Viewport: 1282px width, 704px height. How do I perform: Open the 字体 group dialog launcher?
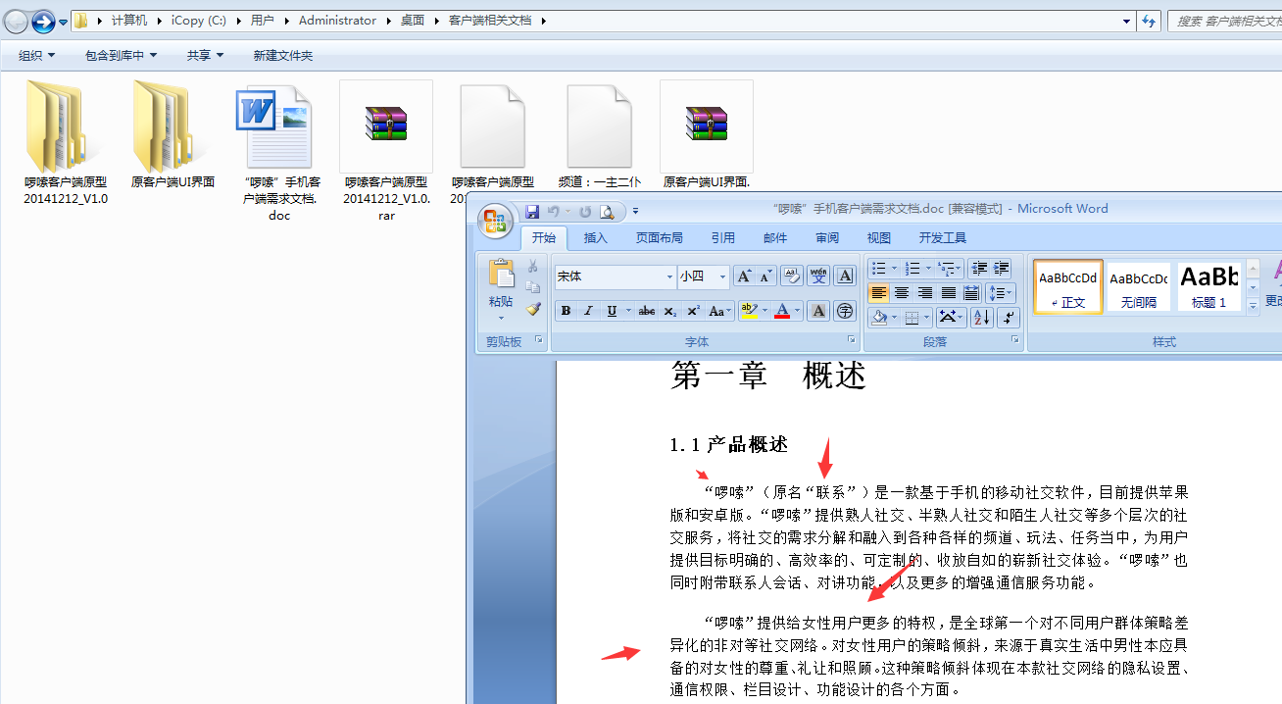(x=852, y=340)
